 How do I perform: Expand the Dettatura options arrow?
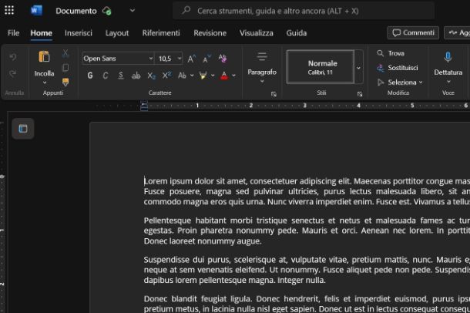point(448,82)
